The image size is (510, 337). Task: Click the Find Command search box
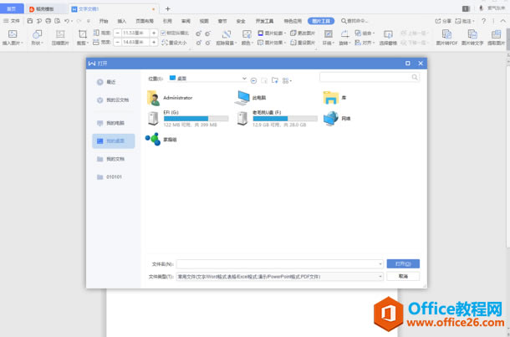pos(354,21)
